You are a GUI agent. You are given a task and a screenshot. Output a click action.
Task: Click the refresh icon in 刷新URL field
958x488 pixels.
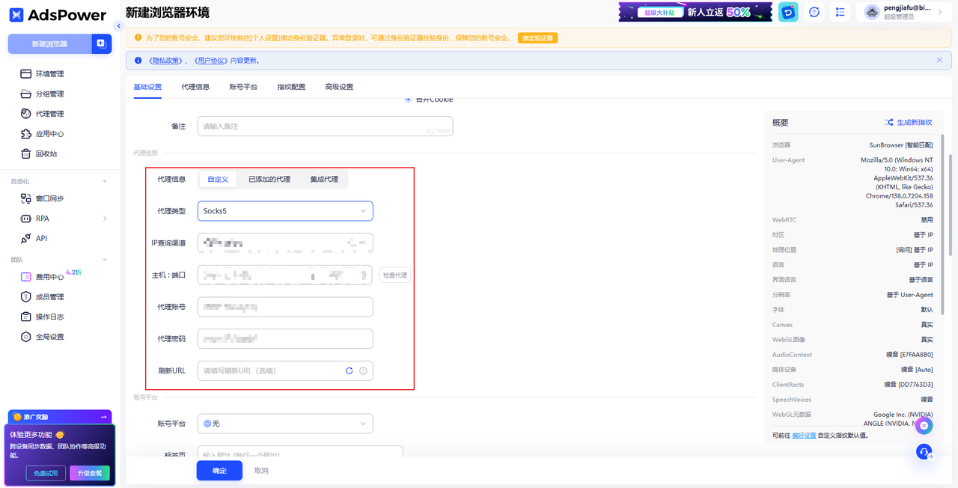coord(349,370)
